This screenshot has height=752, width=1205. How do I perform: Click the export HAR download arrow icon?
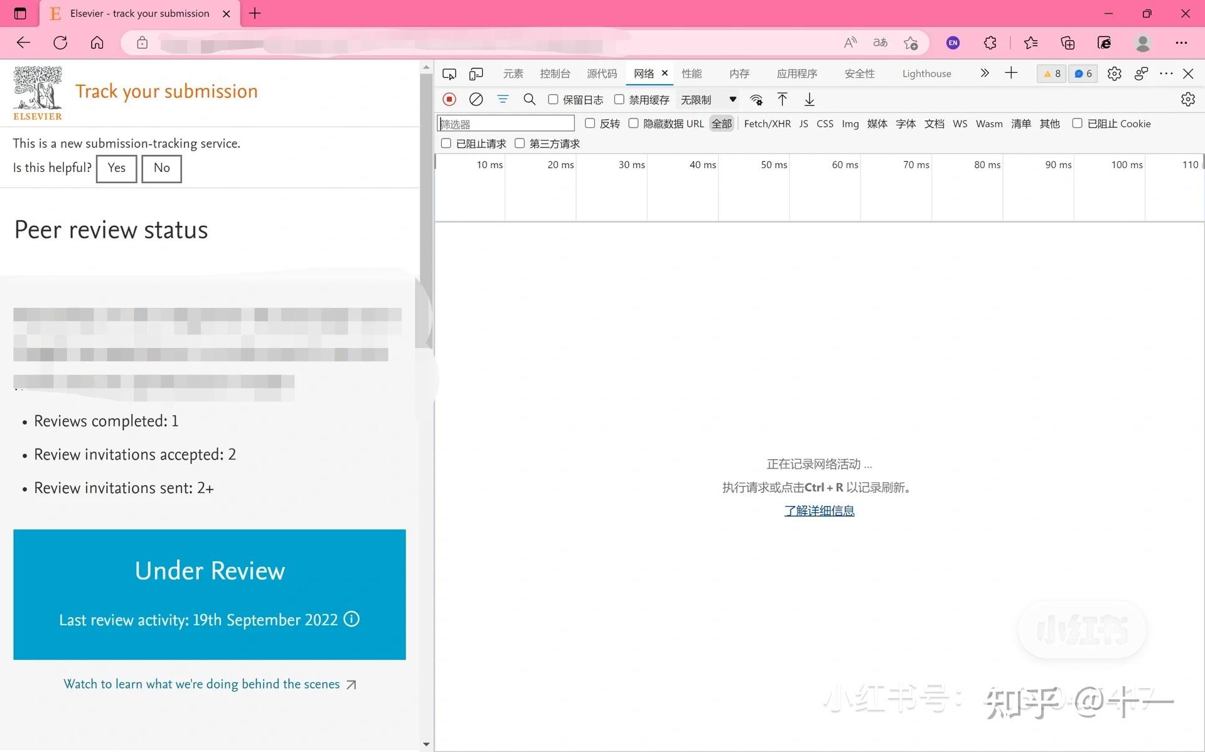810,99
